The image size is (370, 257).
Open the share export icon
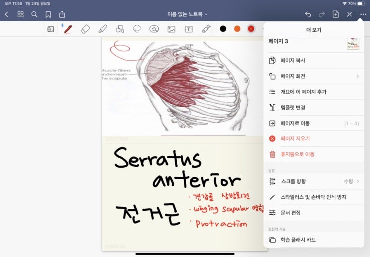click(x=62, y=14)
